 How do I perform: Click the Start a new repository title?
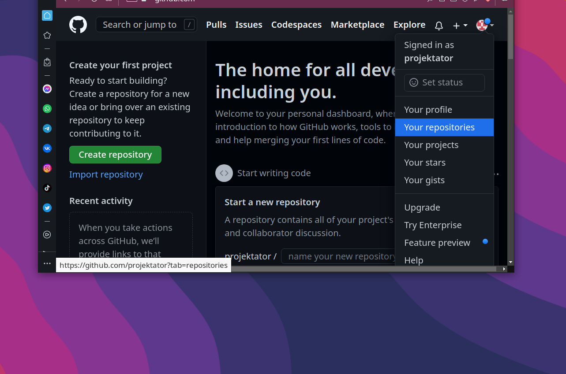tap(272, 202)
